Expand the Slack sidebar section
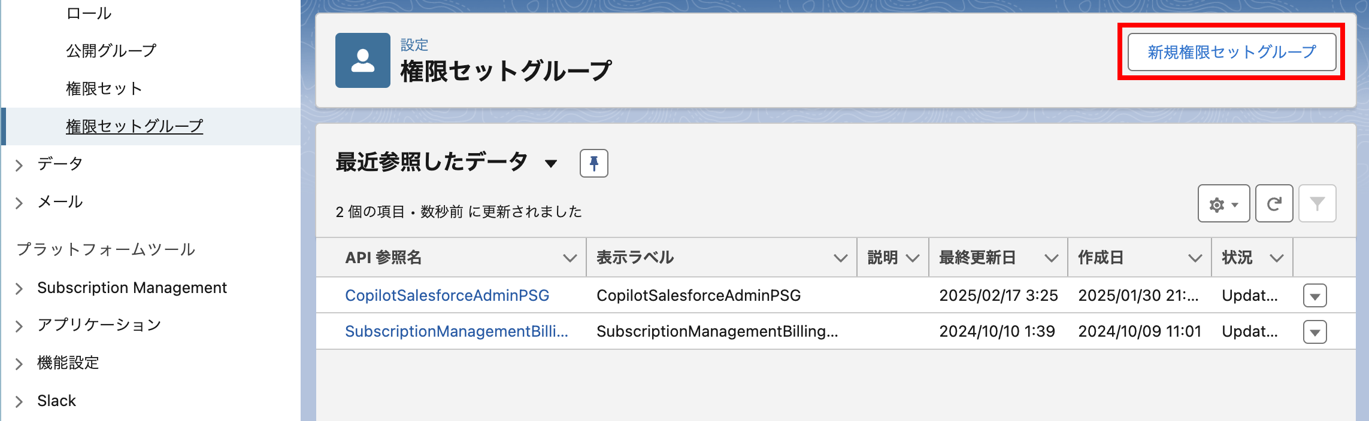Viewport: 1369px width, 421px height. pos(19,401)
